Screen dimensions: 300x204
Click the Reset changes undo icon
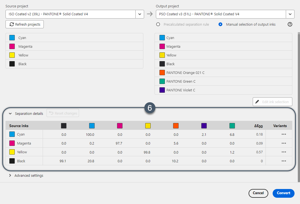tap(51, 113)
